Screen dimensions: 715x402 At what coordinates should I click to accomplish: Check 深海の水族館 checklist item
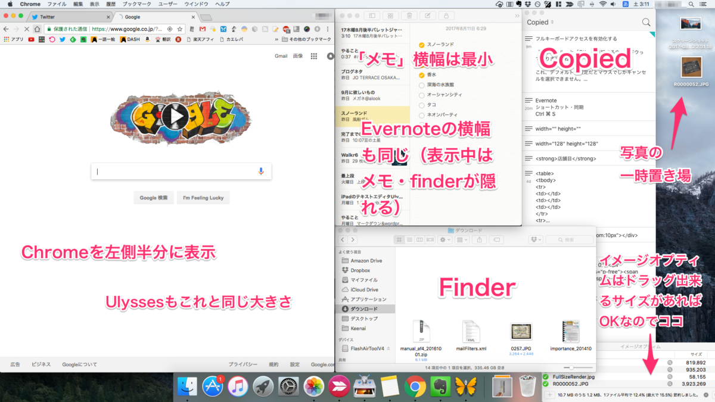(422, 85)
